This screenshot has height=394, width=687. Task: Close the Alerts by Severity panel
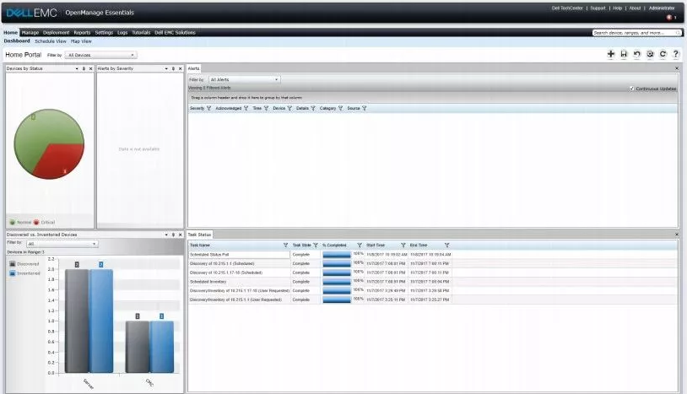click(180, 68)
